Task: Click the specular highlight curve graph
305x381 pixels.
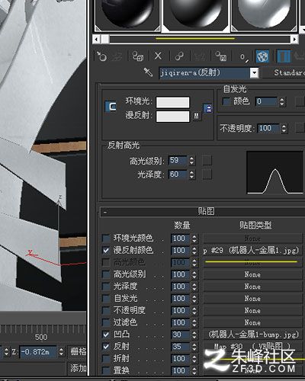Action: pyautogui.click(x=275, y=173)
